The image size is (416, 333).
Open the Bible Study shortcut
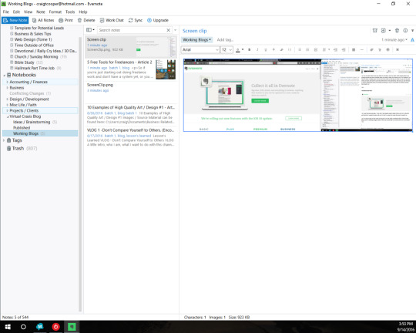point(24,62)
